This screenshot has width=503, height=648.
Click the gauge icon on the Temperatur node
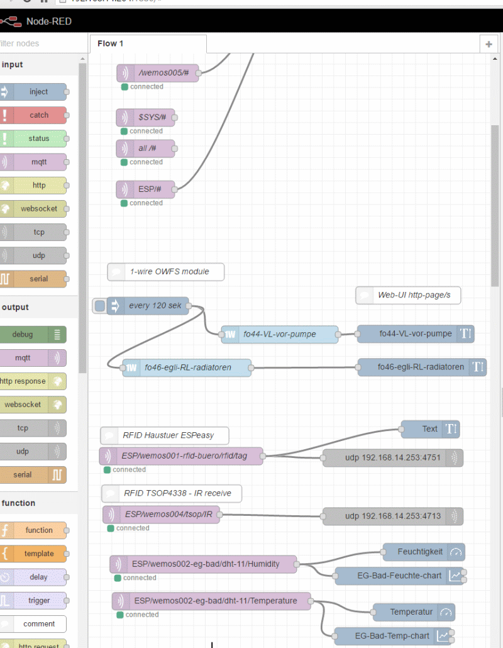point(446,612)
